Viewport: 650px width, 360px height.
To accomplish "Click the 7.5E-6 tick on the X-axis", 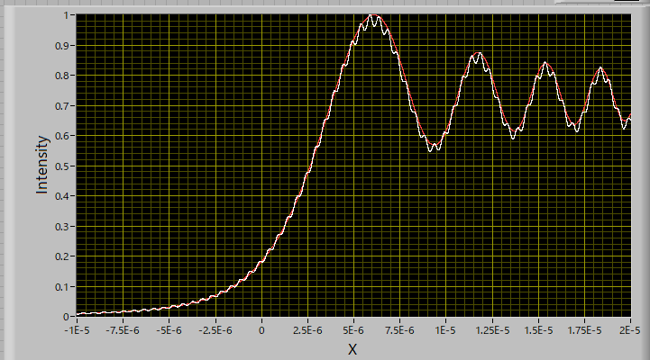I will coord(399,330).
